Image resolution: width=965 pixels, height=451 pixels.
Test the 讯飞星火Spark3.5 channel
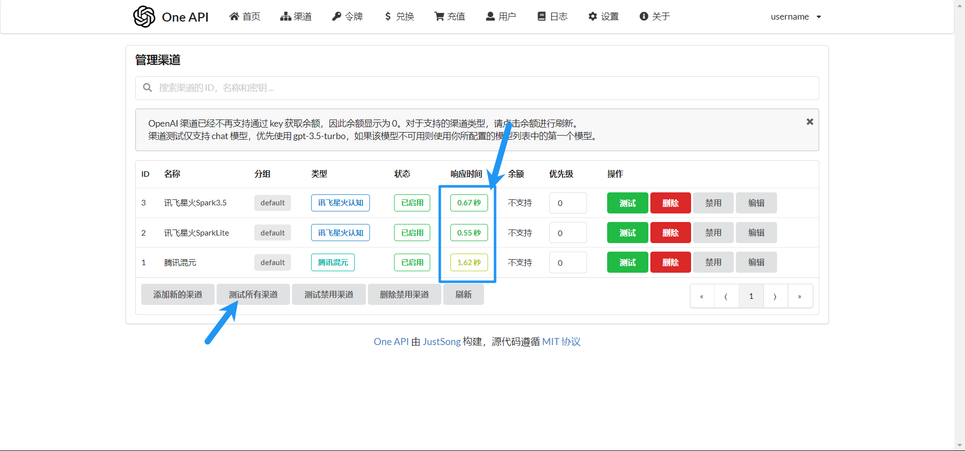(627, 203)
